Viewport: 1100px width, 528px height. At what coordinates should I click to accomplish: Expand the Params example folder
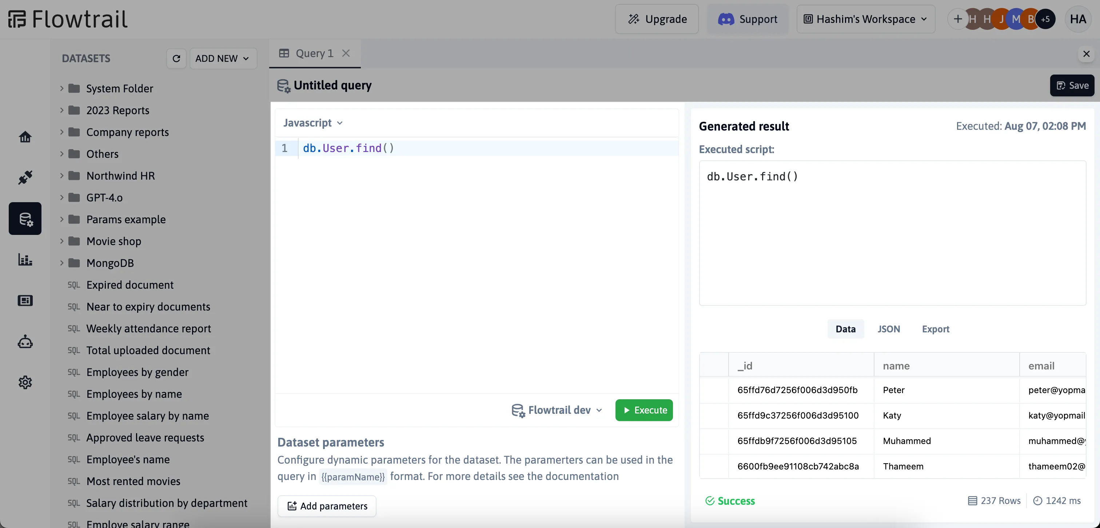pyautogui.click(x=61, y=219)
